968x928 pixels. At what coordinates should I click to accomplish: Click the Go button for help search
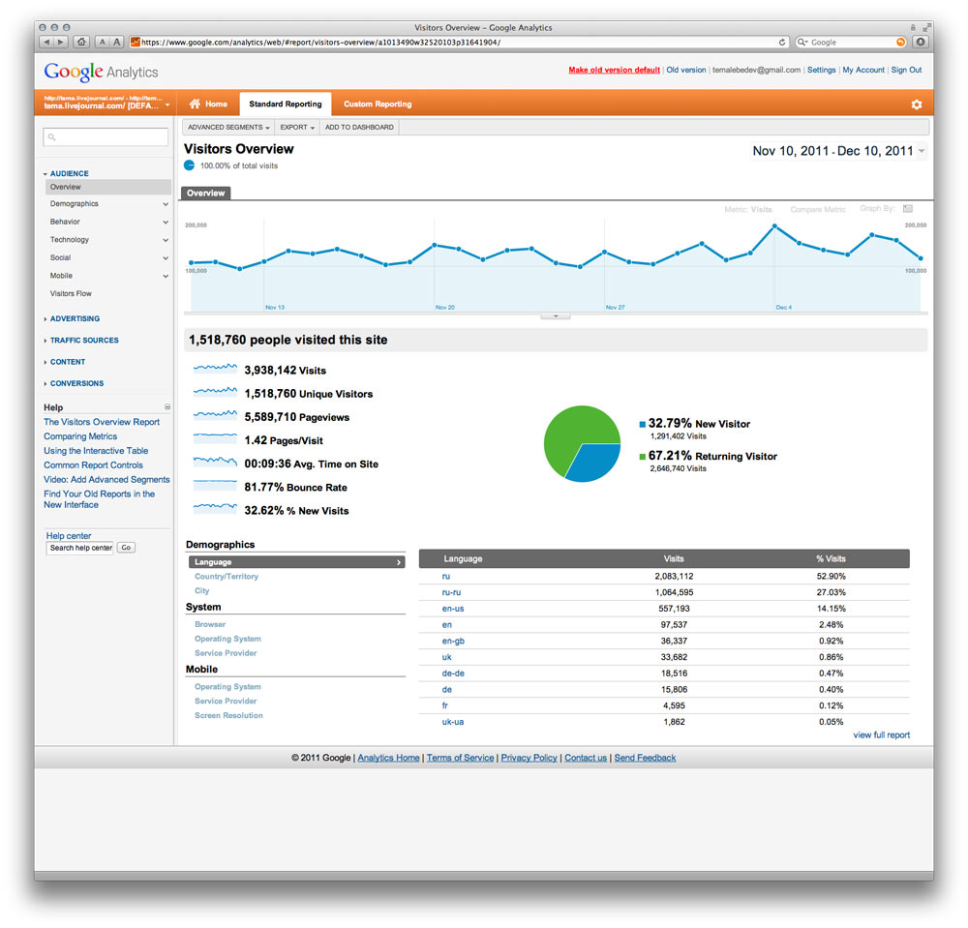(x=126, y=548)
